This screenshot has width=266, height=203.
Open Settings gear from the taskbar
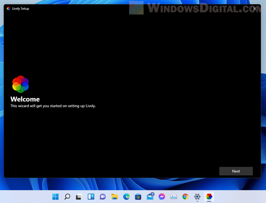pyautogui.click(x=197, y=197)
